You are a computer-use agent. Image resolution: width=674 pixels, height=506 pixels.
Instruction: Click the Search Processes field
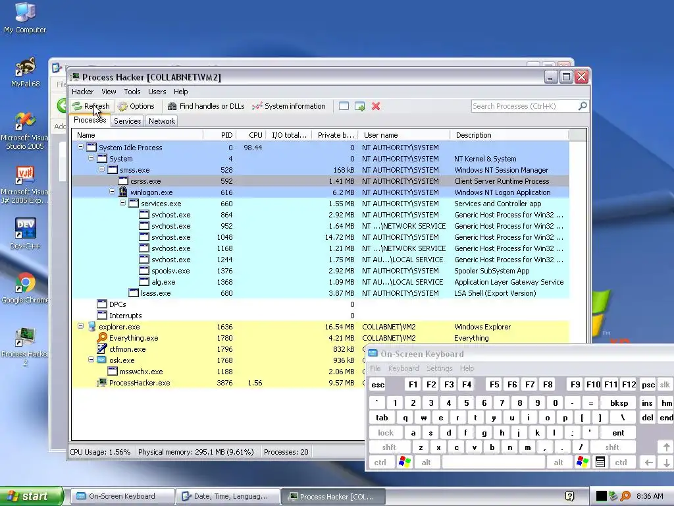coord(525,106)
